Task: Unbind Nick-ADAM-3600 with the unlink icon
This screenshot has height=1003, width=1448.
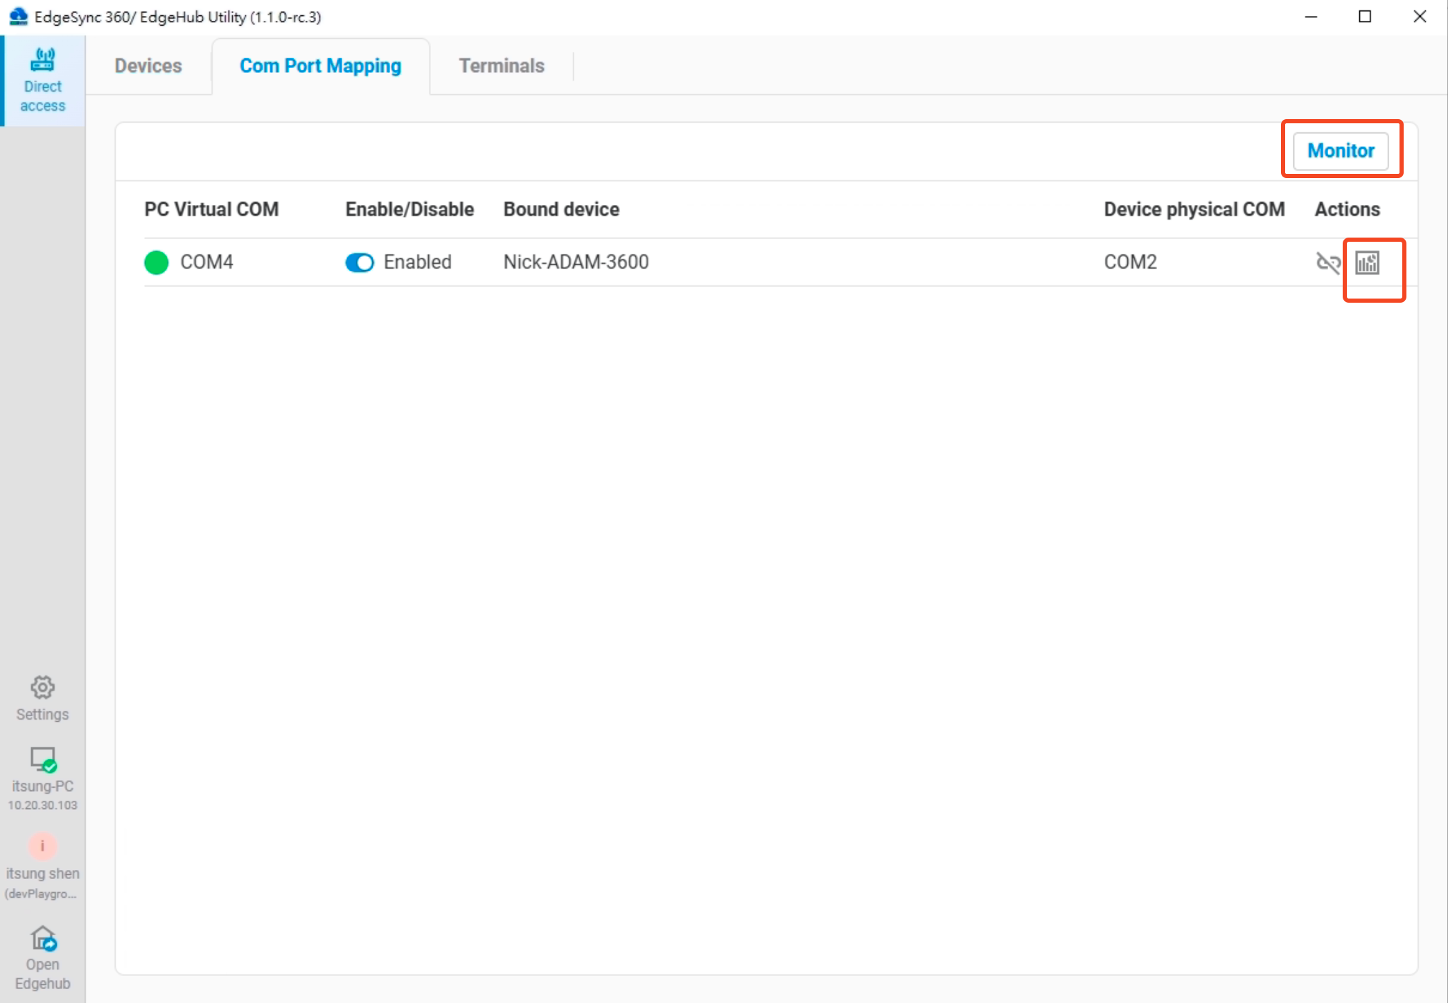Action: click(x=1327, y=263)
